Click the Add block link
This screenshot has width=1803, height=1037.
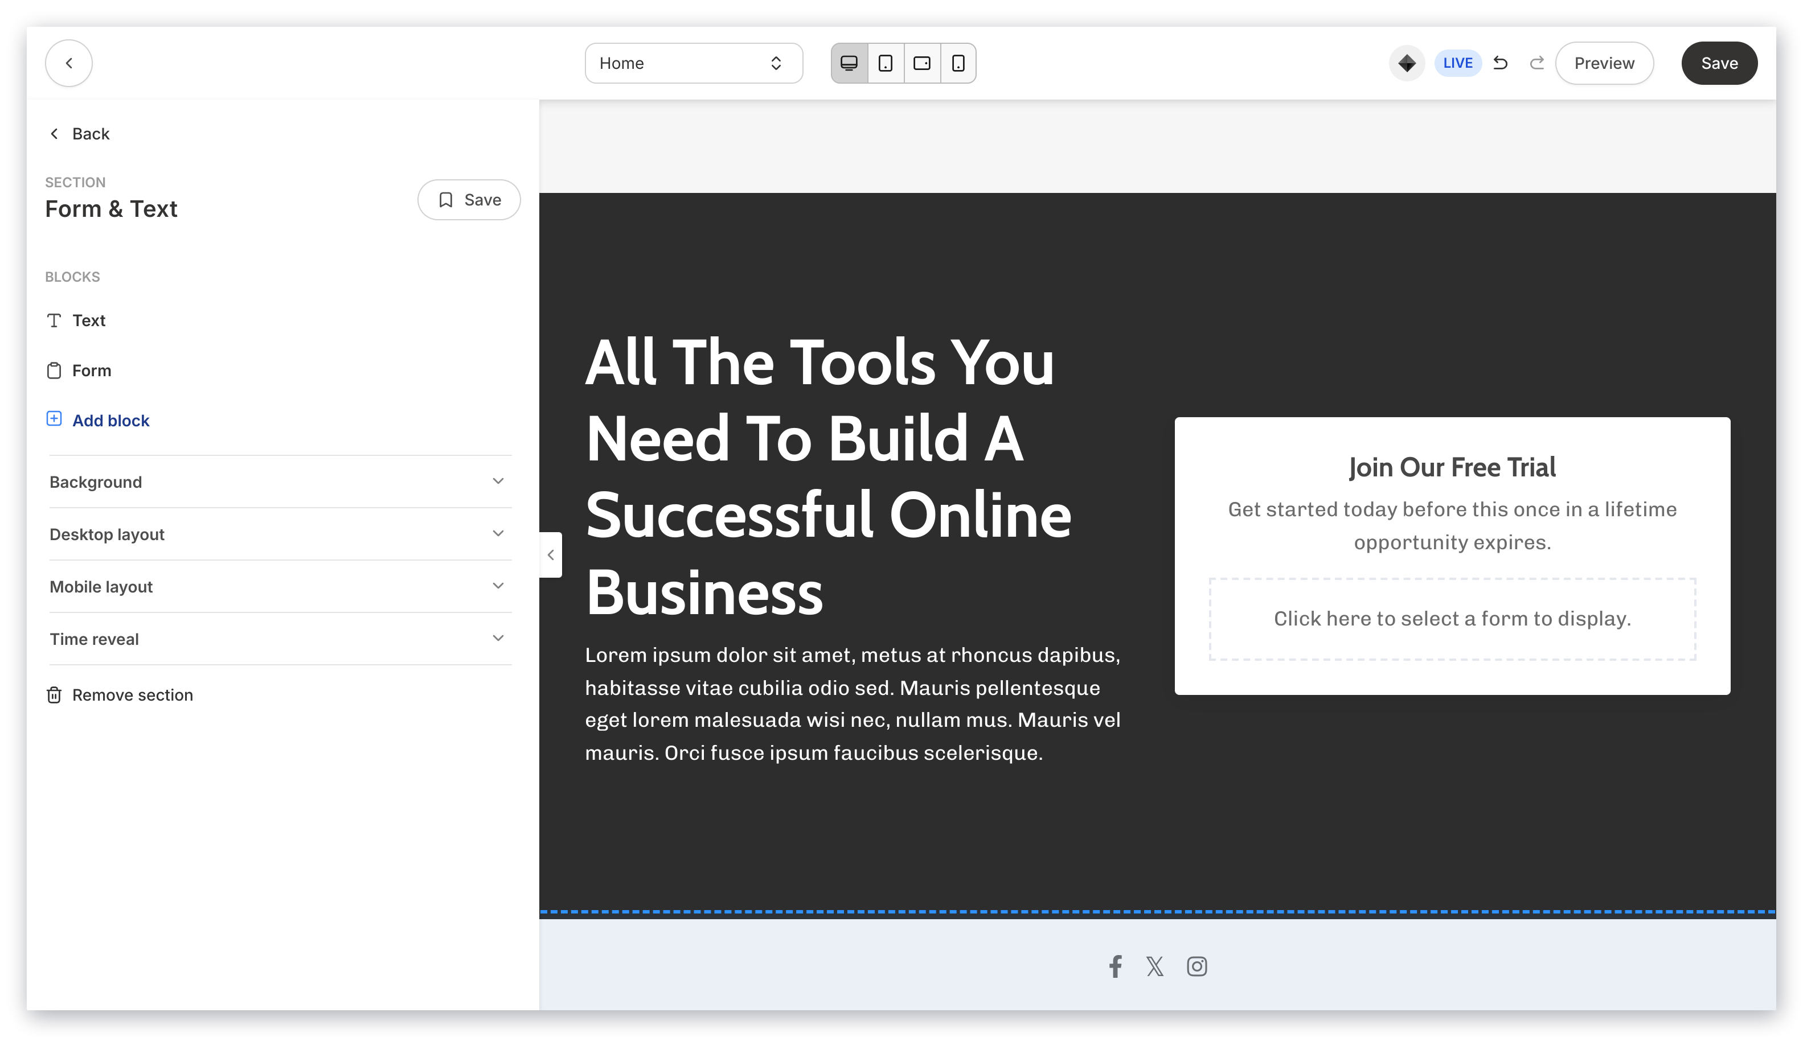coord(97,420)
